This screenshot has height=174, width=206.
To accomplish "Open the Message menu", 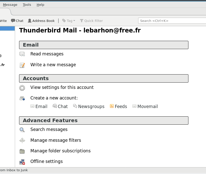I will 10,5.
